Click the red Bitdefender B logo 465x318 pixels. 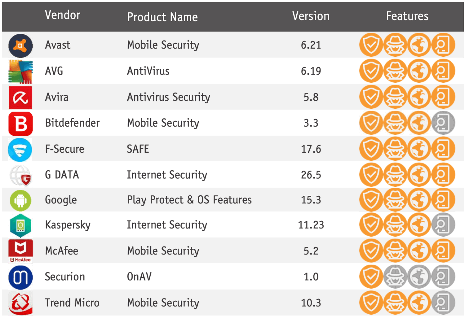pyautogui.click(x=20, y=124)
